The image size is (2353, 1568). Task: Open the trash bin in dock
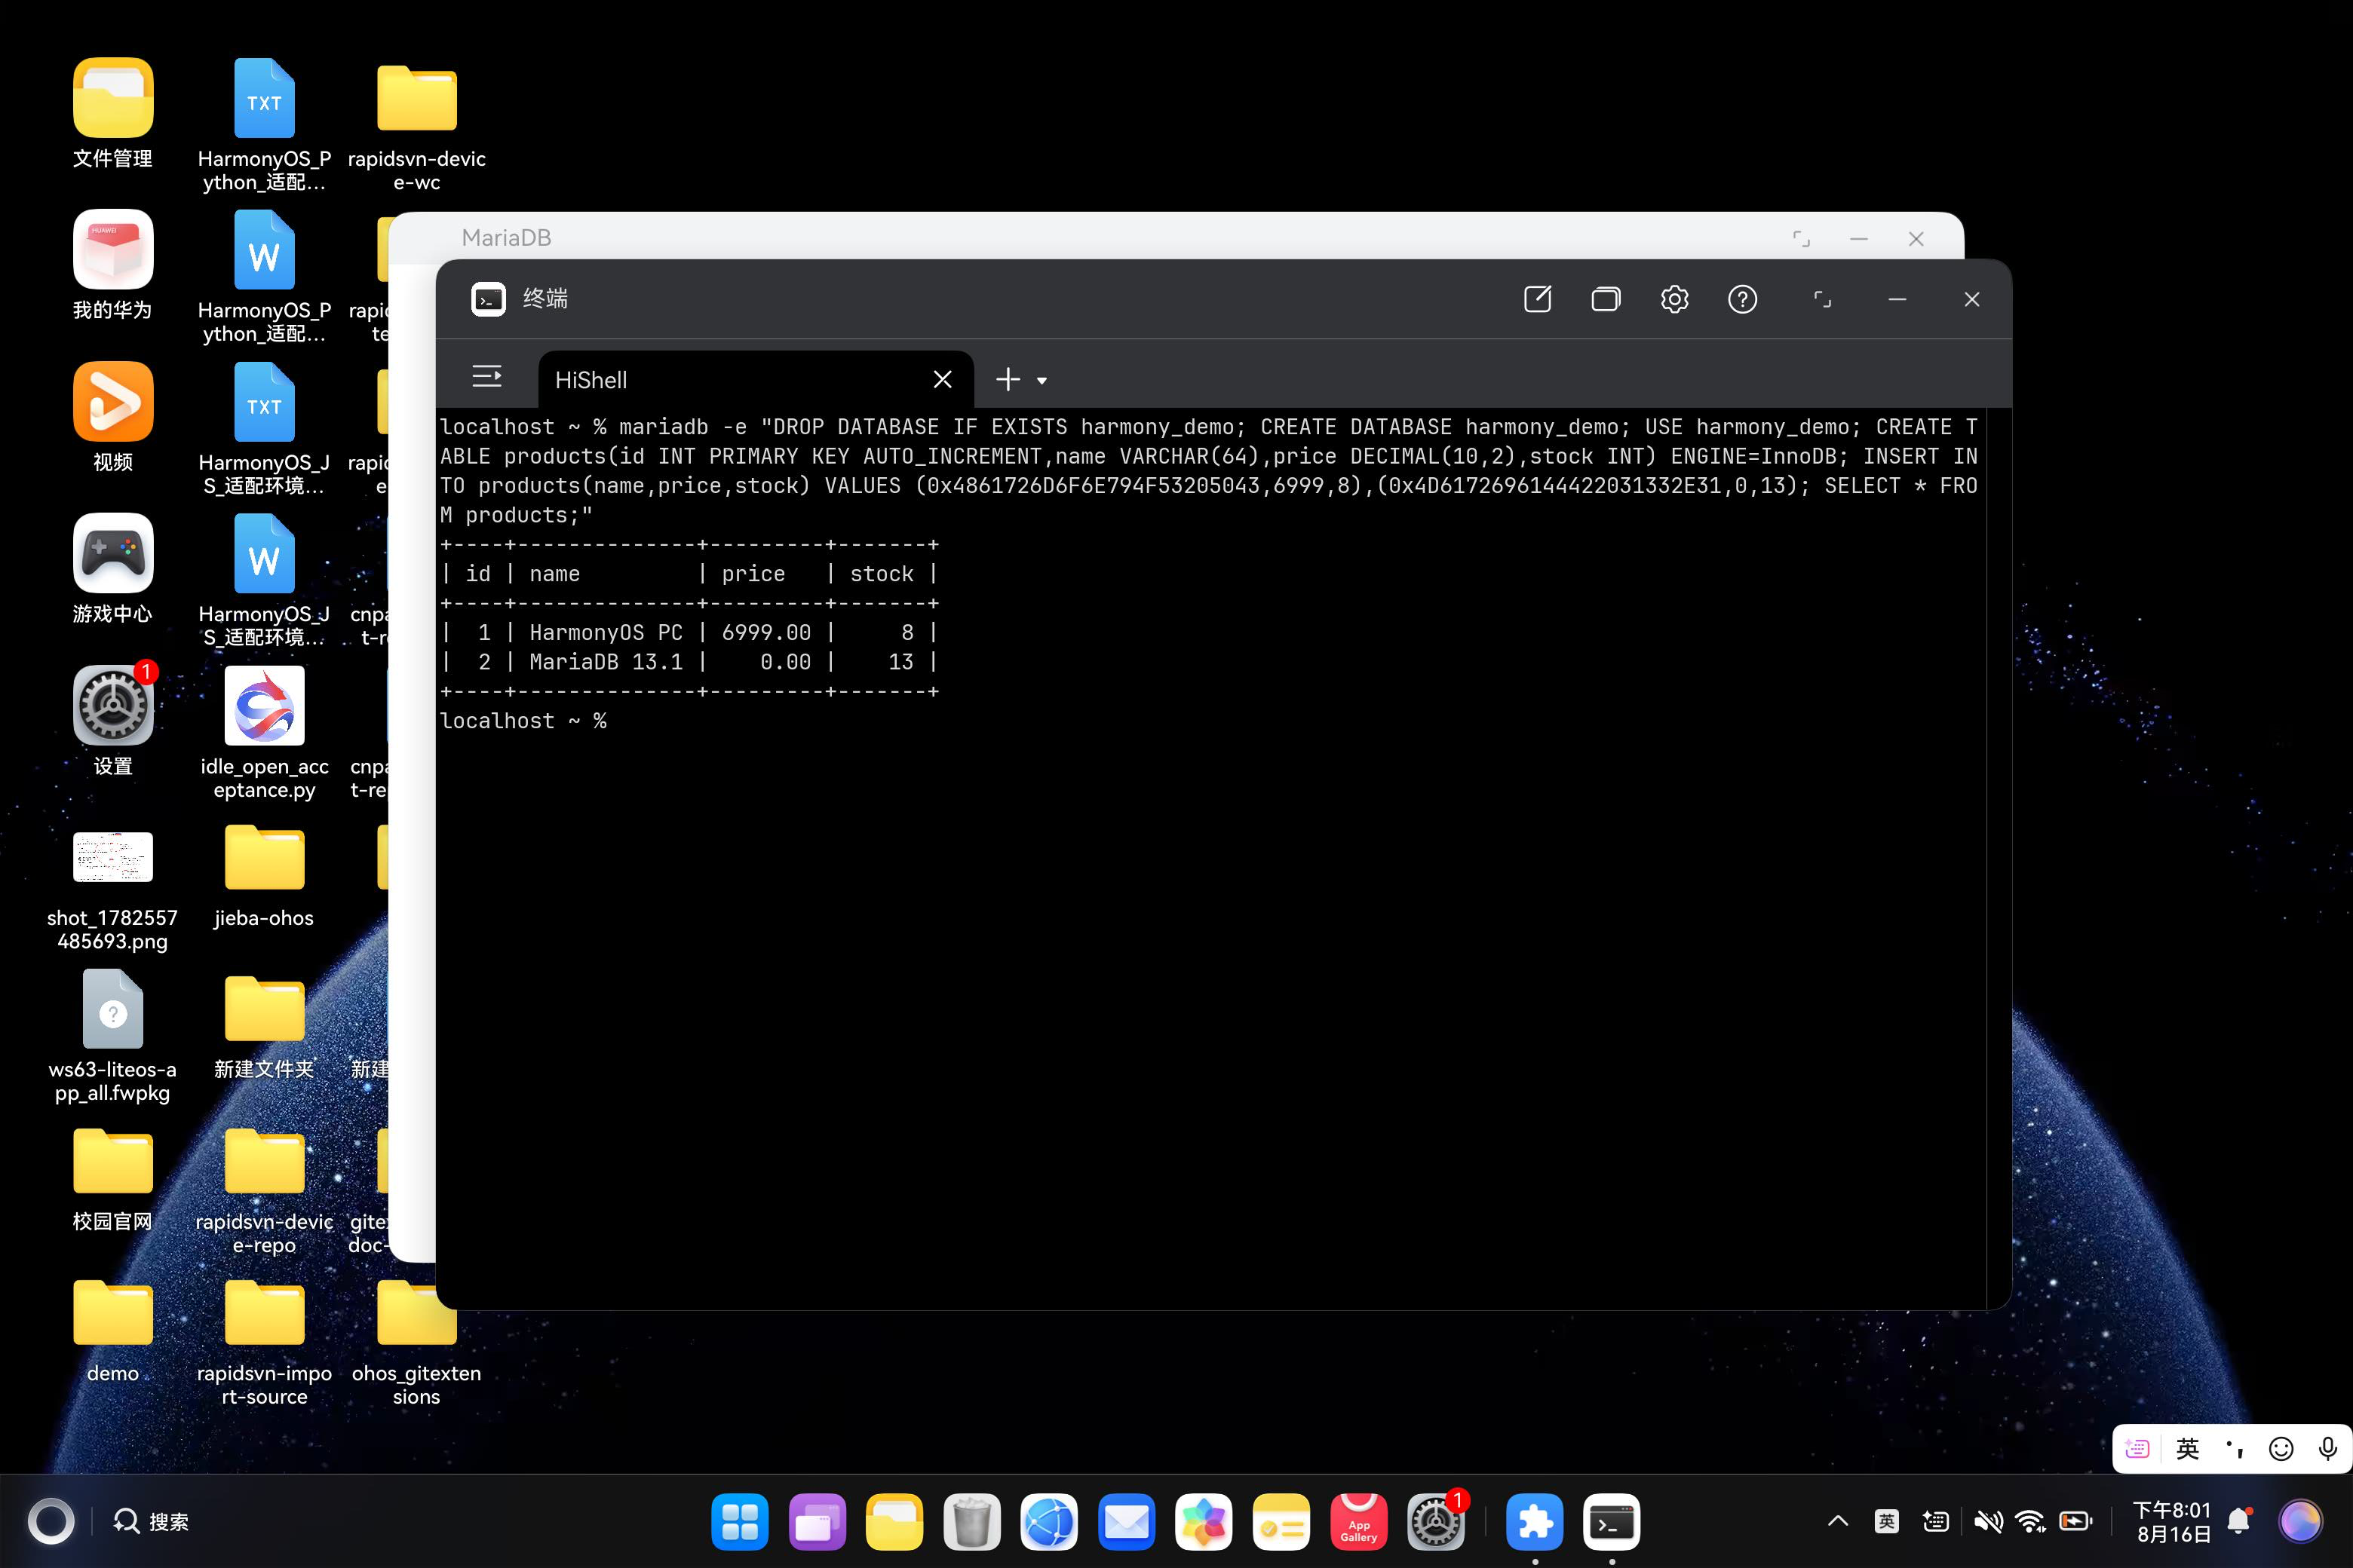(x=971, y=1522)
